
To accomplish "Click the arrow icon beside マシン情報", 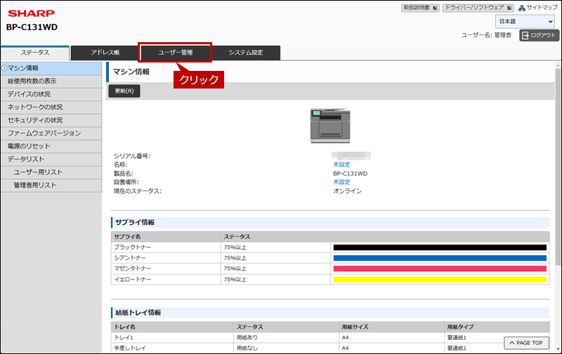I will point(4,67).
